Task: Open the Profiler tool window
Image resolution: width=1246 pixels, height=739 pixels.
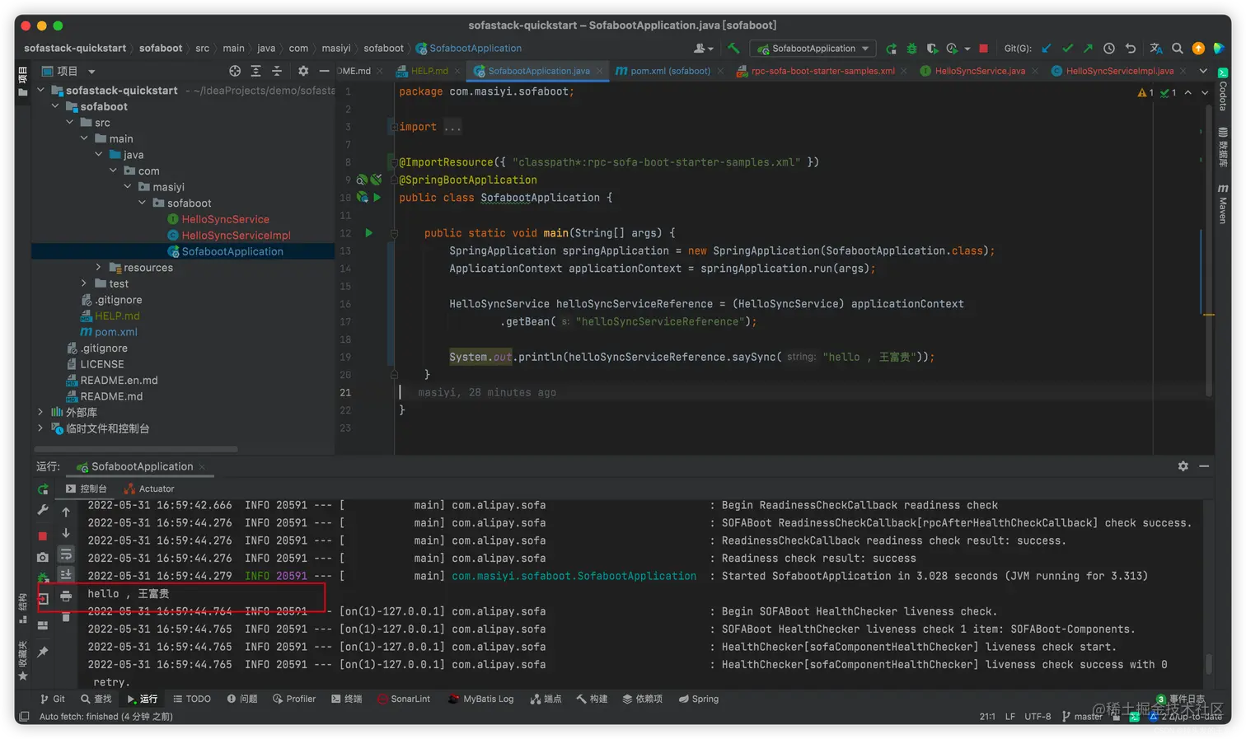Action: click(x=294, y=699)
